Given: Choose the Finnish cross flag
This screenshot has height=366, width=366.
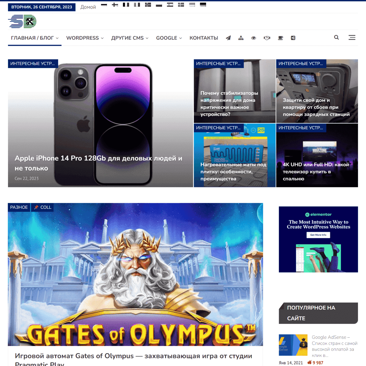Looking at the screenshot, I should click(x=115, y=5).
